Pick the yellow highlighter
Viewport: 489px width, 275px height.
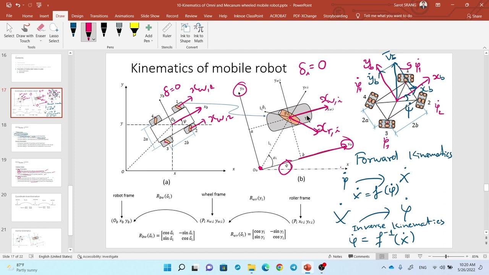(134, 31)
